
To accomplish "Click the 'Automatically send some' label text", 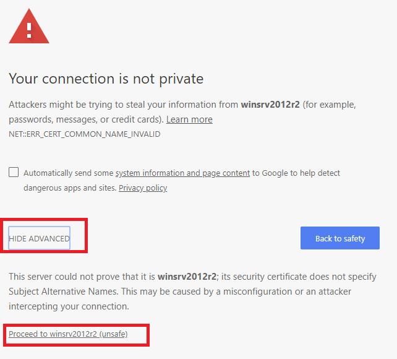I will click(69, 173).
